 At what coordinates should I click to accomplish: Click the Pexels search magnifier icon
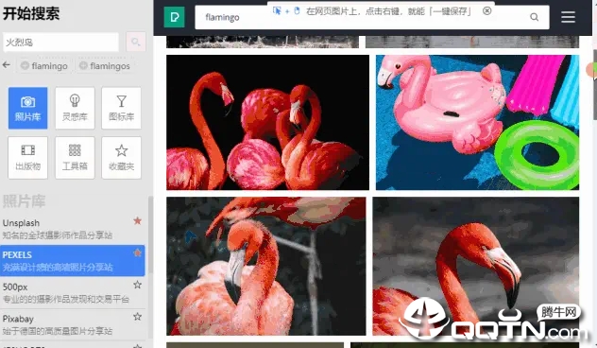coord(534,17)
